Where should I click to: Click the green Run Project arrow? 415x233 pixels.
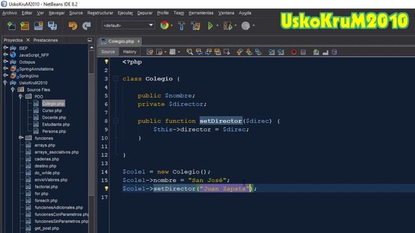coord(210,26)
